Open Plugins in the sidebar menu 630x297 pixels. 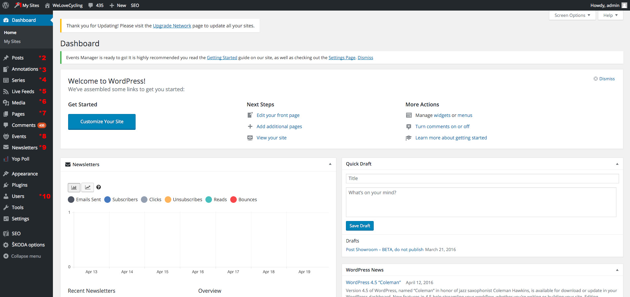[20, 185]
